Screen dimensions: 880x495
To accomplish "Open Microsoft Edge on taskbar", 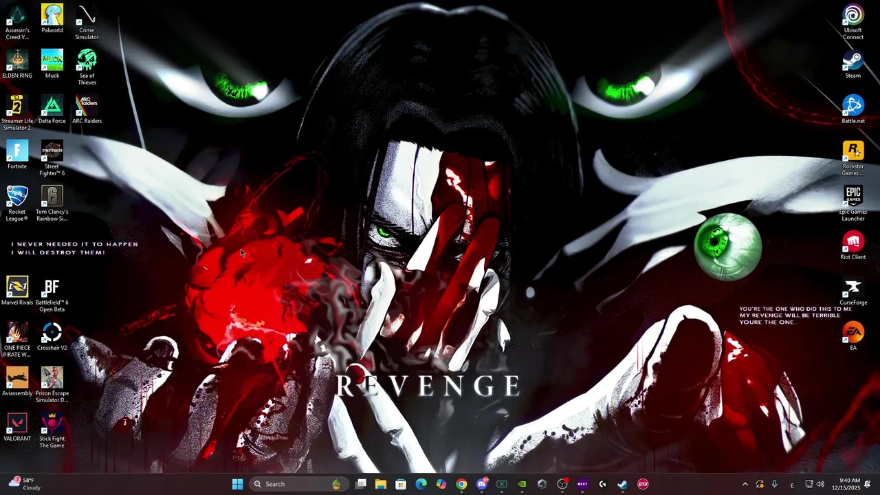I will (x=421, y=484).
